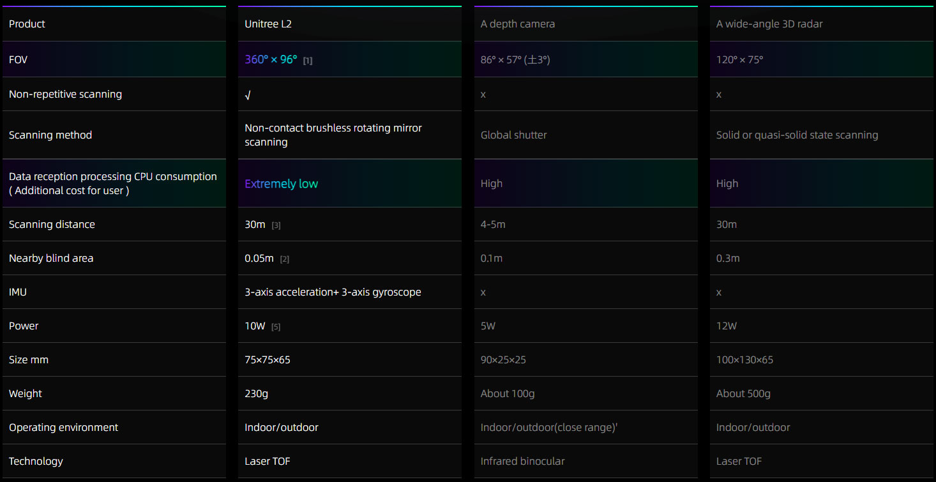The height and width of the screenshot is (482, 936).
Task: Click 'Laser TOF' in 3D radar column
Action: point(739,462)
